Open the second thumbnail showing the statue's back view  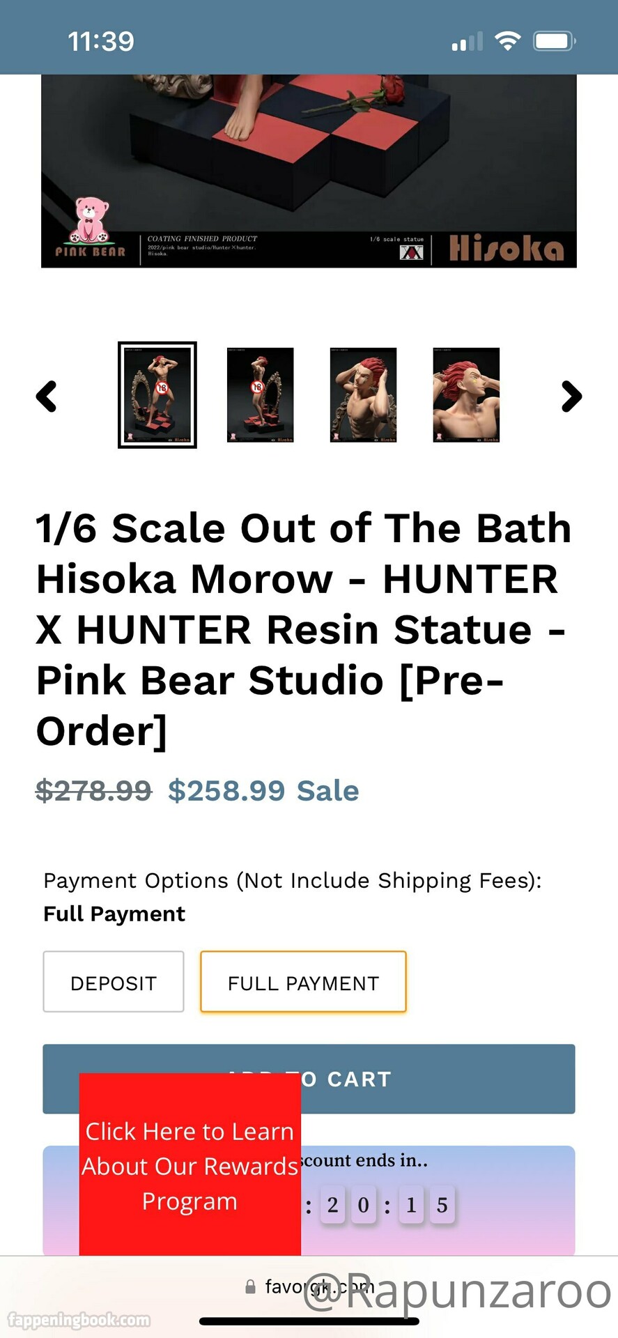[x=261, y=394]
